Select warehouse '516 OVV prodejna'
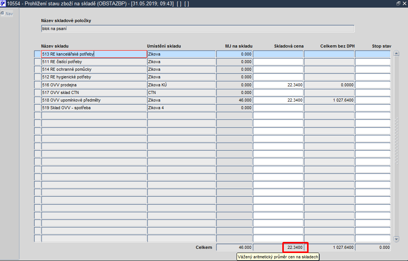 (x=94, y=85)
